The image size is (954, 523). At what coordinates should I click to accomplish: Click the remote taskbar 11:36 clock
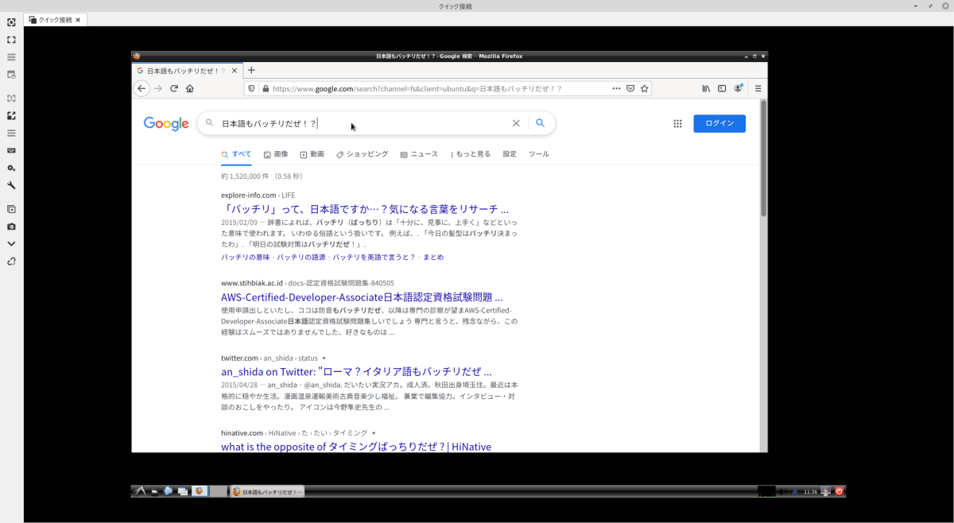[x=810, y=492]
